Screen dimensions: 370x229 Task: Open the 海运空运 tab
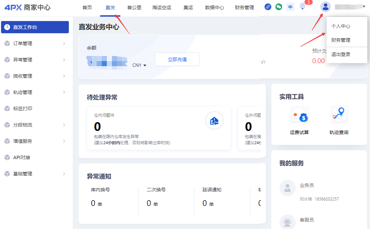(x=162, y=7)
